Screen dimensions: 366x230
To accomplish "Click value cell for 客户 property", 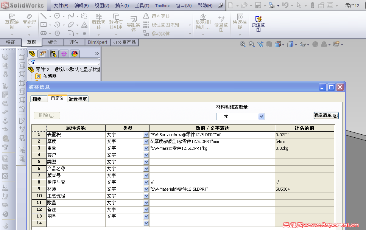I will click(x=212, y=155).
